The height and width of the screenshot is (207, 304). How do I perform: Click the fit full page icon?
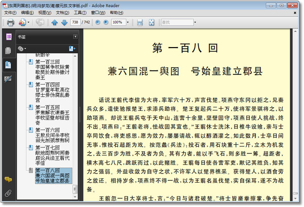pos(151,22)
